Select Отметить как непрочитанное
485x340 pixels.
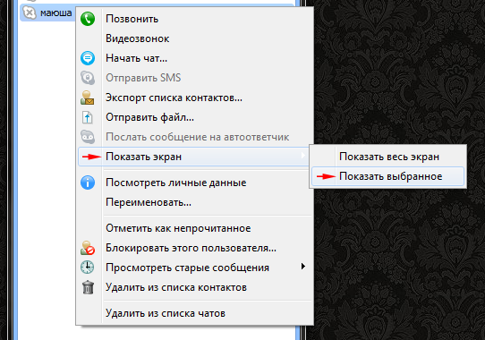[x=194, y=228]
